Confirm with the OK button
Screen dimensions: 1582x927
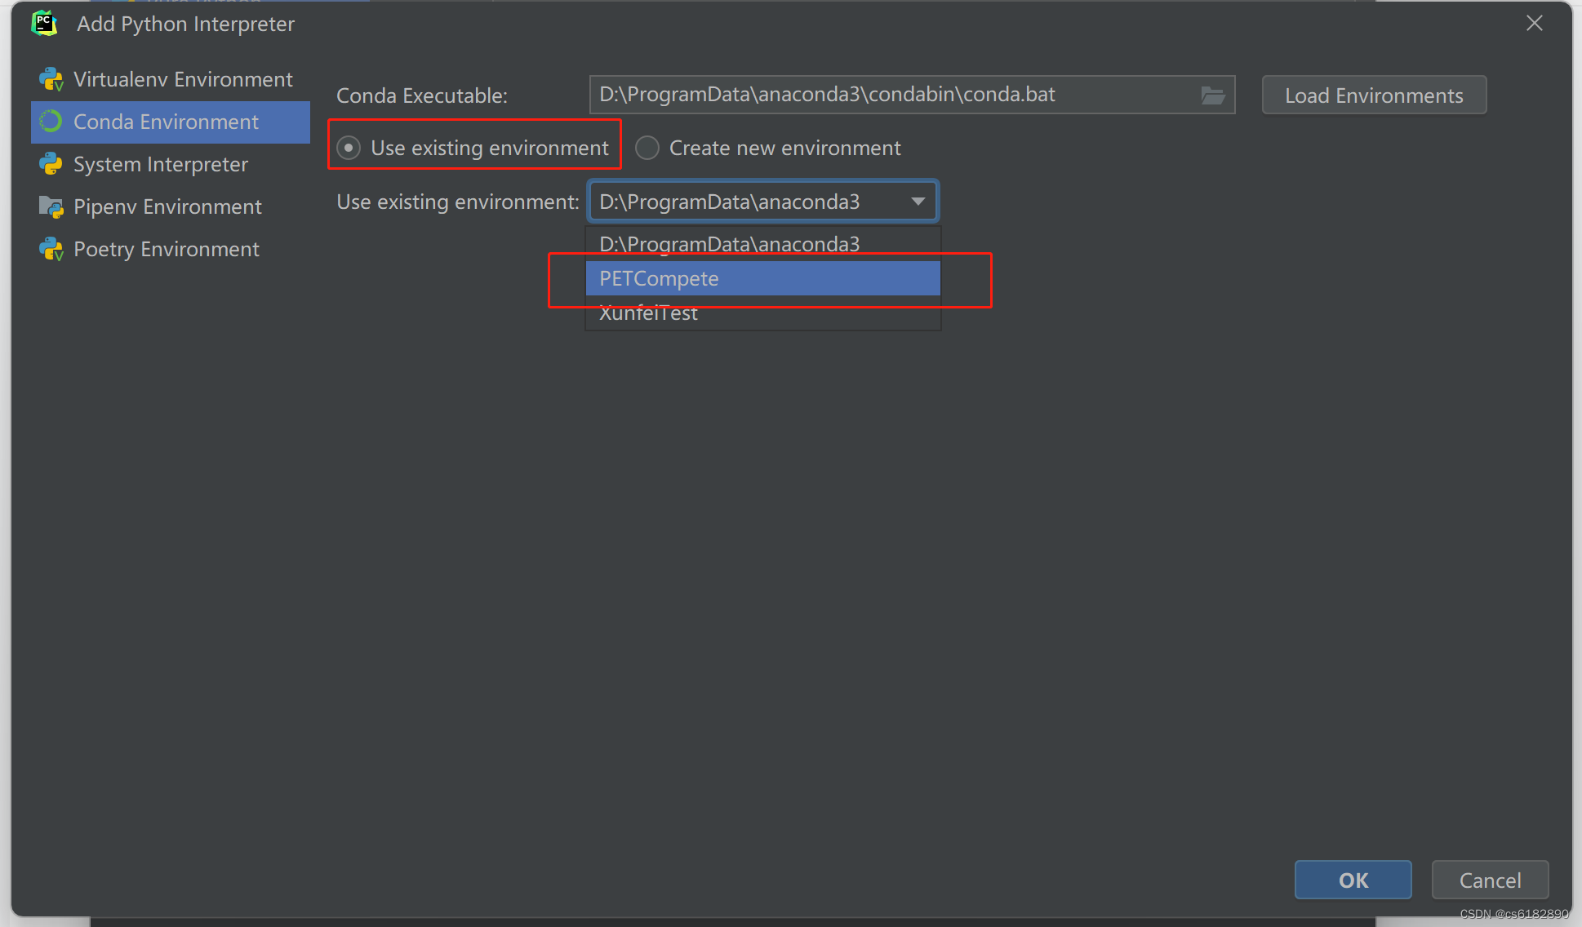tap(1353, 880)
